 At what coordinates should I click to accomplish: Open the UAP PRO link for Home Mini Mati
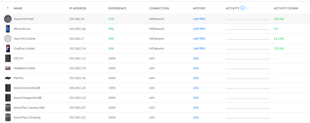(199, 19)
